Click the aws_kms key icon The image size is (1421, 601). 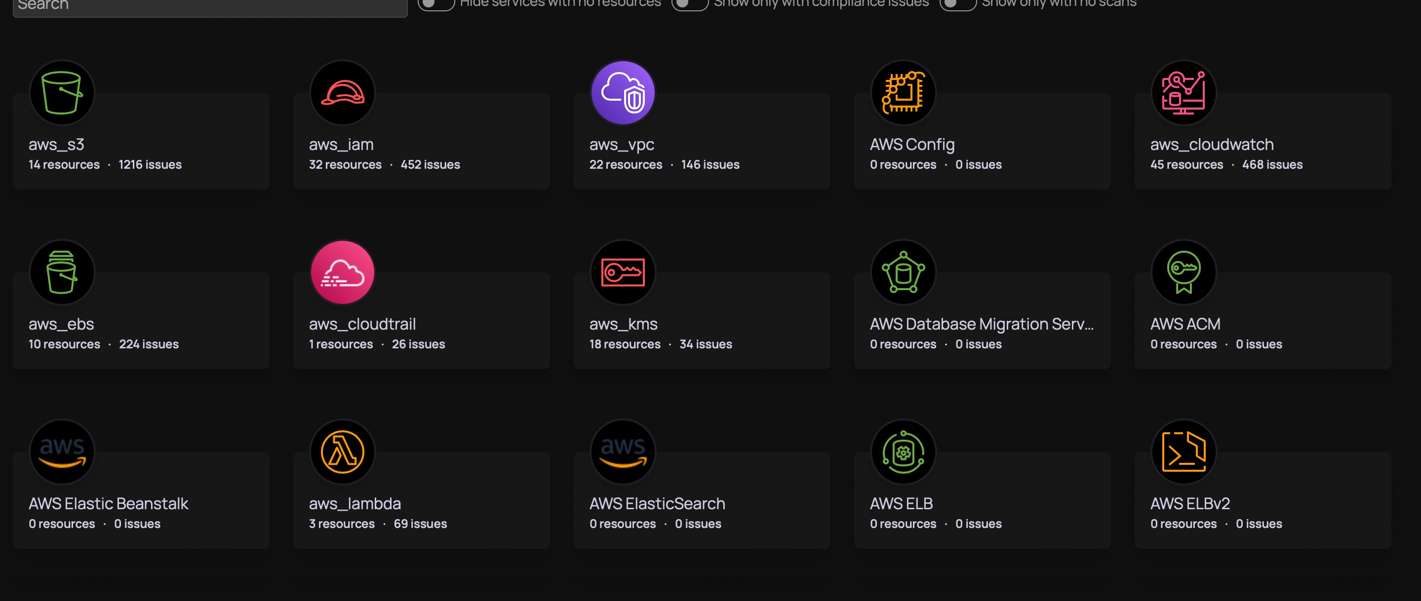(x=623, y=272)
